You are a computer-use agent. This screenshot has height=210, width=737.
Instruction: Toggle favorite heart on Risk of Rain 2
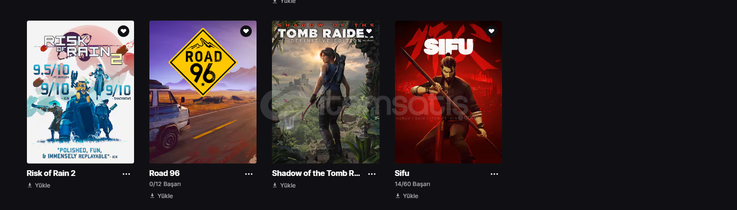pos(123,31)
